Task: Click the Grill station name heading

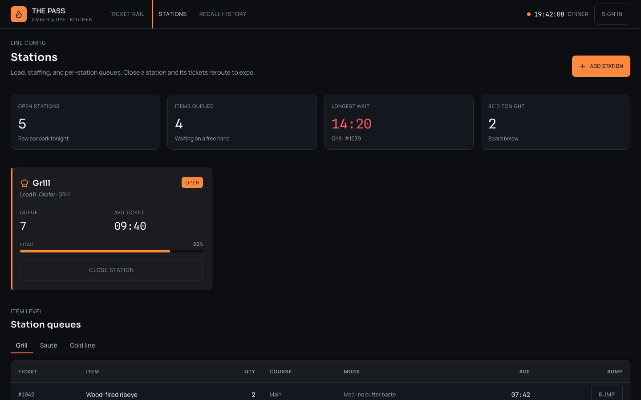Action: (41, 183)
